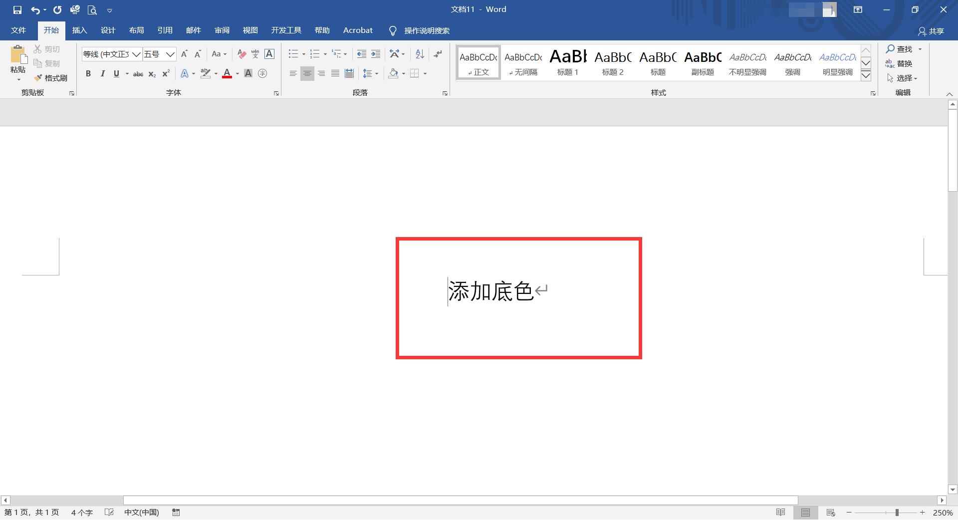Expand the styles gallery (more arrow)
The width and height of the screenshot is (958, 520).
click(866, 76)
